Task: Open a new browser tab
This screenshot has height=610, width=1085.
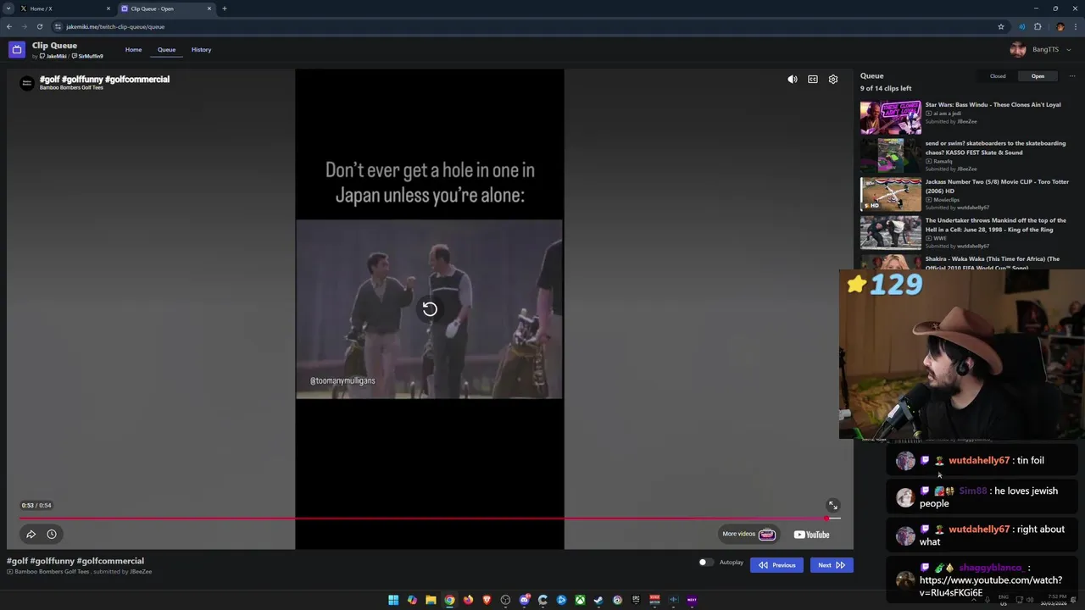Action: tap(225, 8)
